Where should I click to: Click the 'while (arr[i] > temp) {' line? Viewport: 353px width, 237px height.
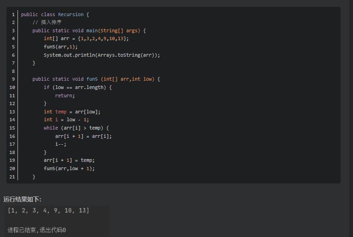pos(76,128)
